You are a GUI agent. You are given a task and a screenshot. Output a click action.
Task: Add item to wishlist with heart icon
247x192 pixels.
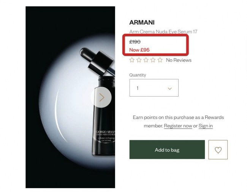(218, 149)
